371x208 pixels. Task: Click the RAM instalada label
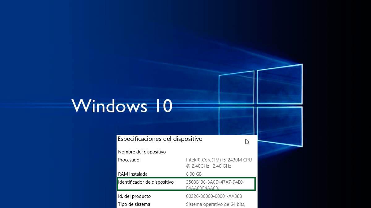tap(133, 174)
